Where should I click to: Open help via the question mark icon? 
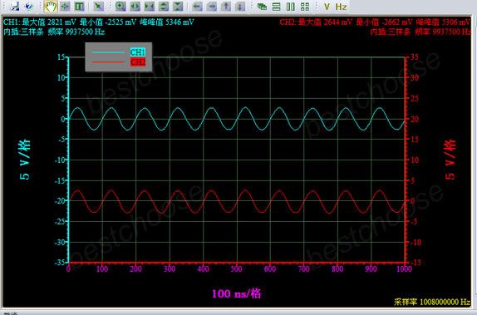click(29, 6)
